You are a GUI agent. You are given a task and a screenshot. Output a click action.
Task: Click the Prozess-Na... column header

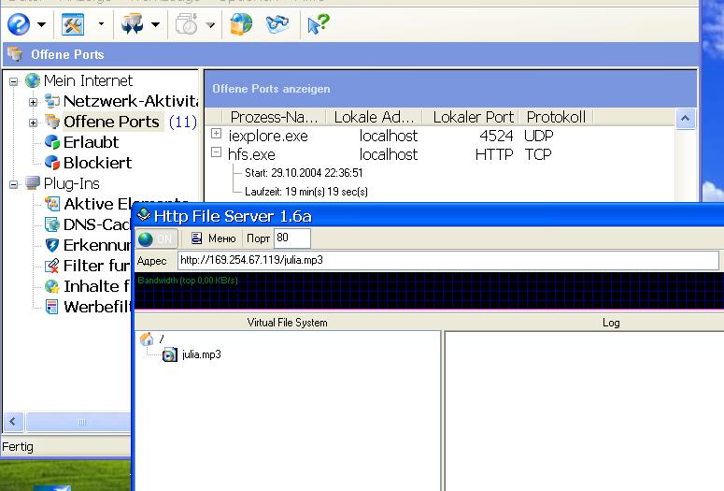coord(275,118)
